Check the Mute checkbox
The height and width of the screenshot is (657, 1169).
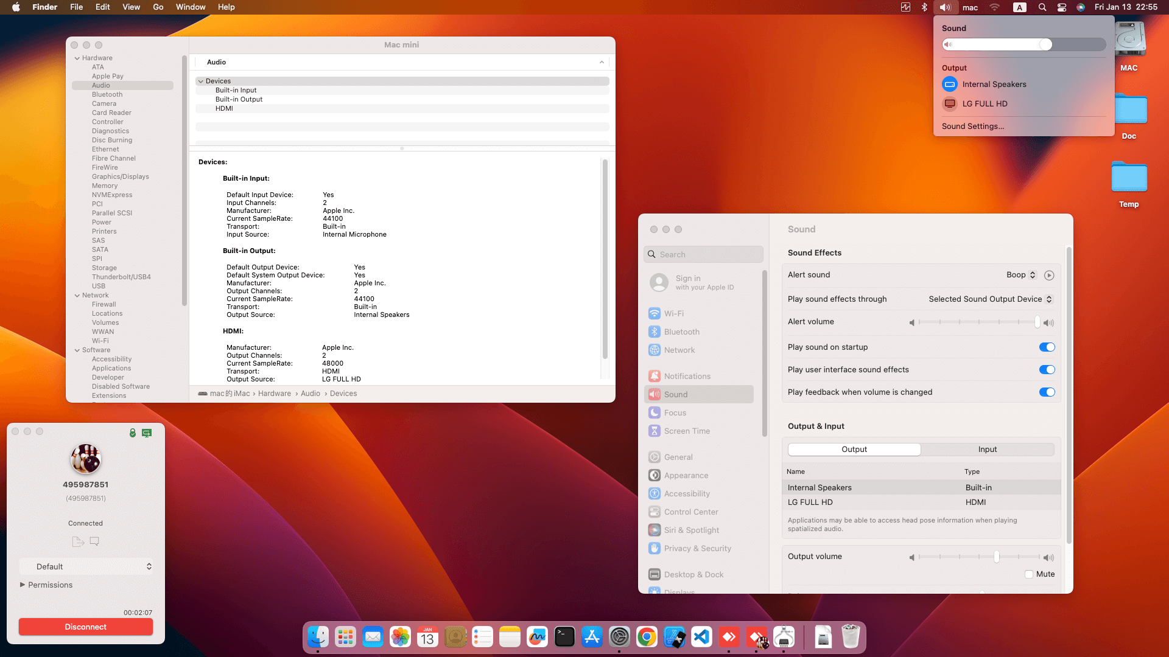click(1029, 574)
